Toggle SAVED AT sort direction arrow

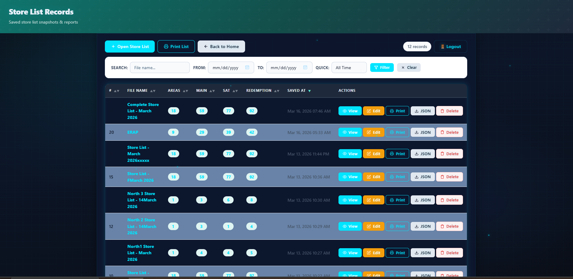point(309,91)
